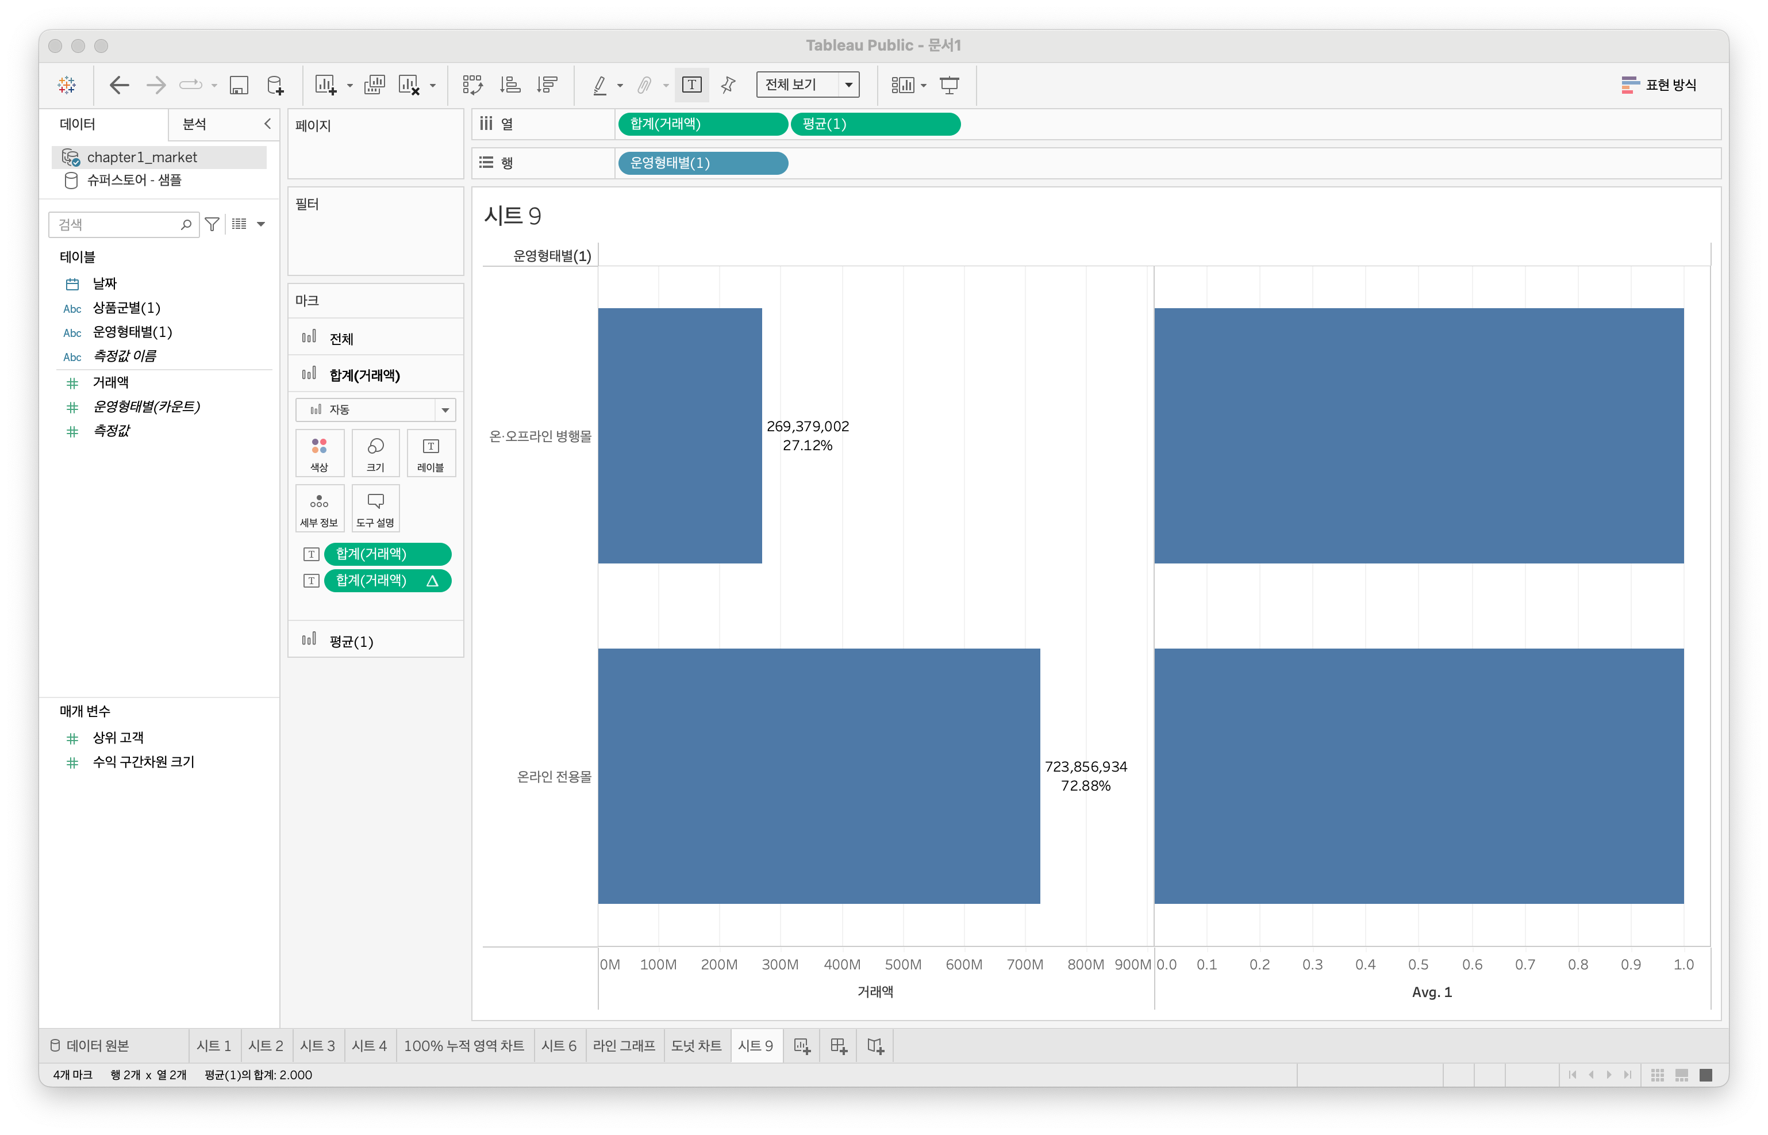Open the 도넛 차트 sheet tab
The height and width of the screenshot is (1135, 1768).
695,1045
